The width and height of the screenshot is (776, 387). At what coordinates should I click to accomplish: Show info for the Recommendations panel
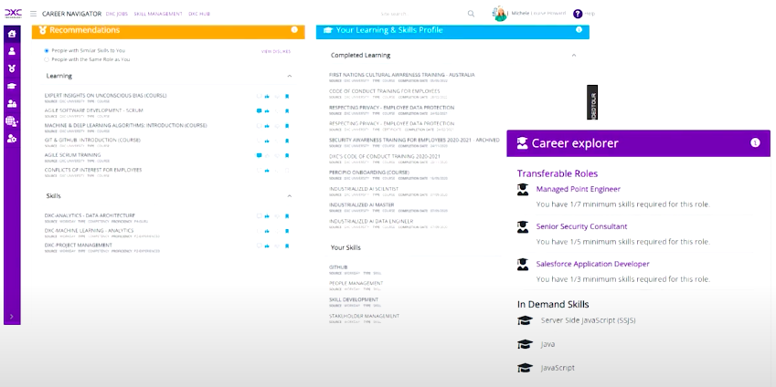coord(294,29)
